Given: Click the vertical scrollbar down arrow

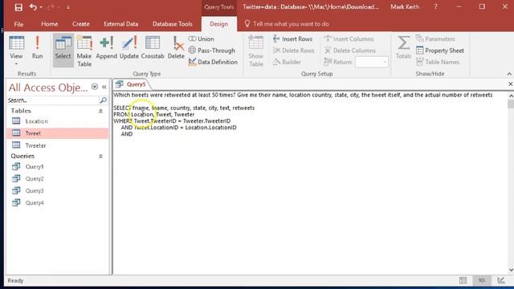Looking at the screenshot, I should click(511, 270).
